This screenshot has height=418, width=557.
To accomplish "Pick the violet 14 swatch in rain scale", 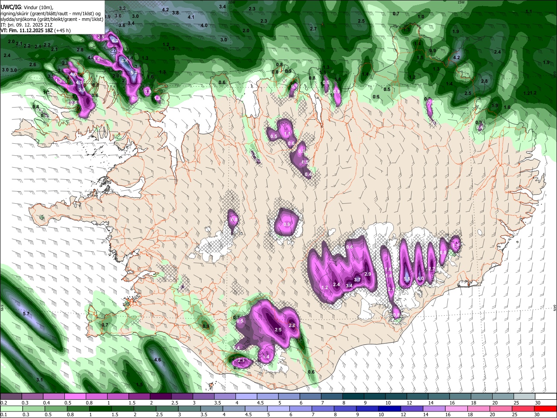I will pyautogui.click(x=433, y=408).
